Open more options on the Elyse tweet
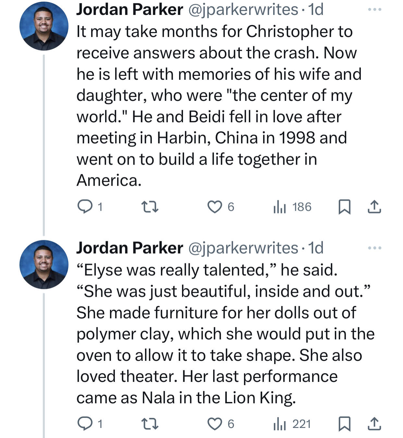 [x=375, y=248]
